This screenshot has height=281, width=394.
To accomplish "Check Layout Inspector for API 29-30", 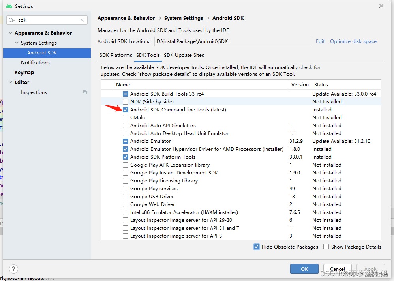I will coord(126,220).
